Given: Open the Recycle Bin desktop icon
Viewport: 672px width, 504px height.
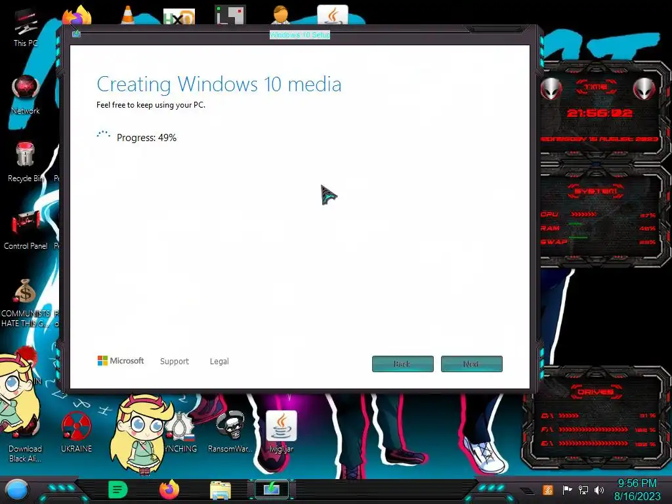Looking at the screenshot, I should pyautogui.click(x=26, y=162).
